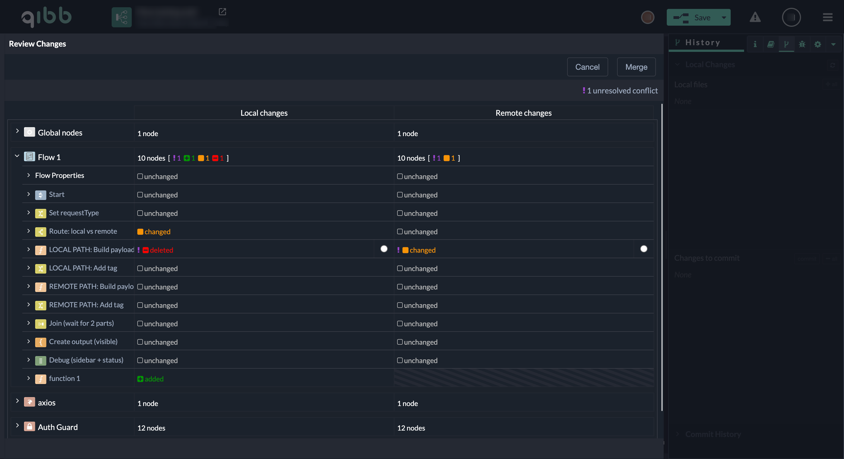Open the debug bug icon tab
The width and height of the screenshot is (844, 459).
(x=802, y=44)
